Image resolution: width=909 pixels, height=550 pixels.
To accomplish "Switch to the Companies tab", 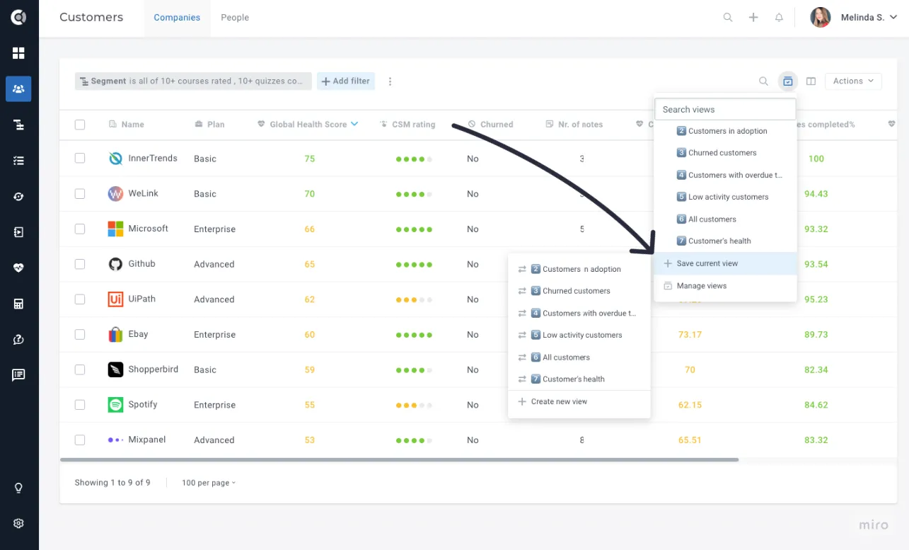I will (177, 18).
